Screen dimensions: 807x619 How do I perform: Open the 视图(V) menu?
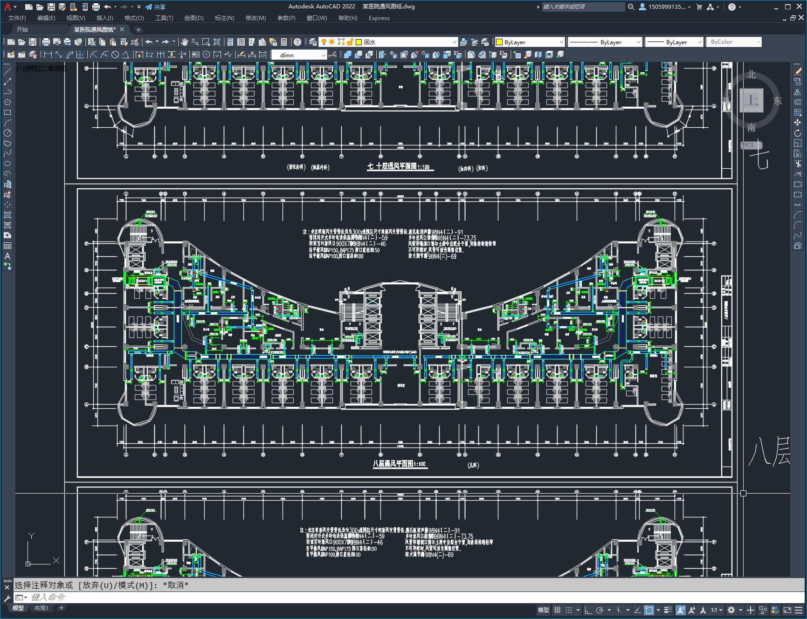tap(76, 18)
